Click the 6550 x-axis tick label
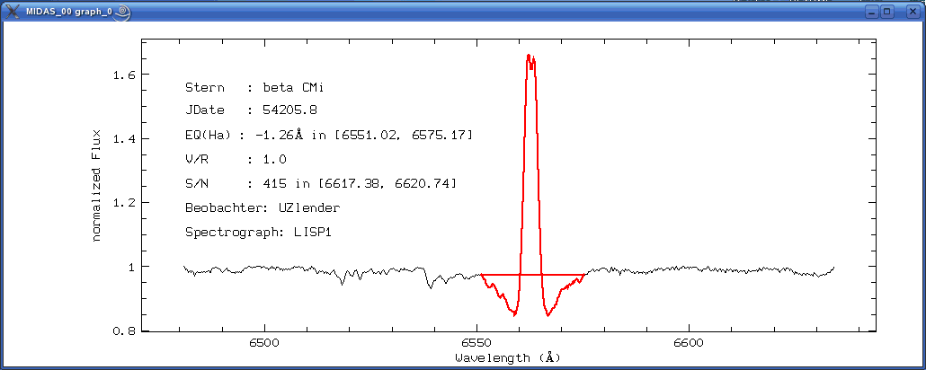Image resolution: width=926 pixels, height=370 pixels. pyautogui.click(x=476, y=343)
